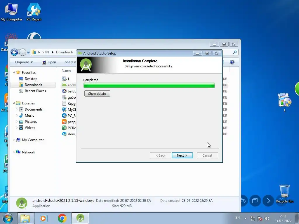
Task: Select Downloads under Favorites
Action: pyautogui.click(x=33, y=85)
